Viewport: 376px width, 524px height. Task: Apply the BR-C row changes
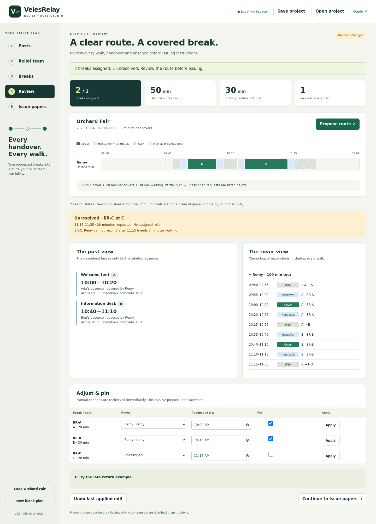(331, 456)
